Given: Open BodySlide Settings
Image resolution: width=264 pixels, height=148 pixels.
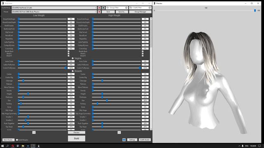Looking at the screenshot, I should 132,140.
